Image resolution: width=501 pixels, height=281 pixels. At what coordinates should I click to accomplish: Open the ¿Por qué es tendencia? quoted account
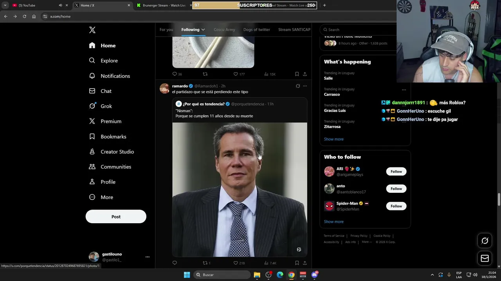coord(204,104)
